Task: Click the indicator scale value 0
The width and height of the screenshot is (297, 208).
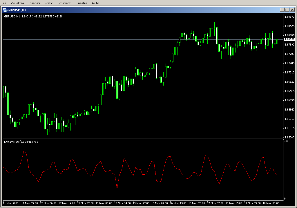Action: [285, 198]
